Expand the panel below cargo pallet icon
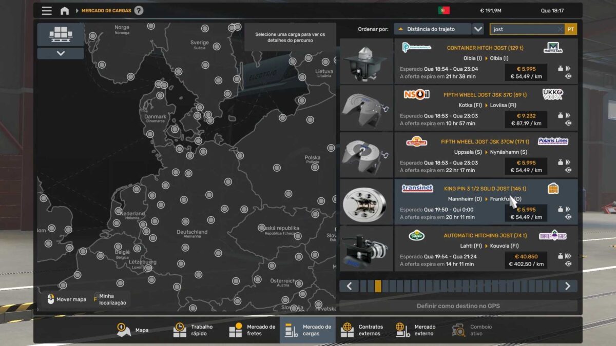 point(60,53)
